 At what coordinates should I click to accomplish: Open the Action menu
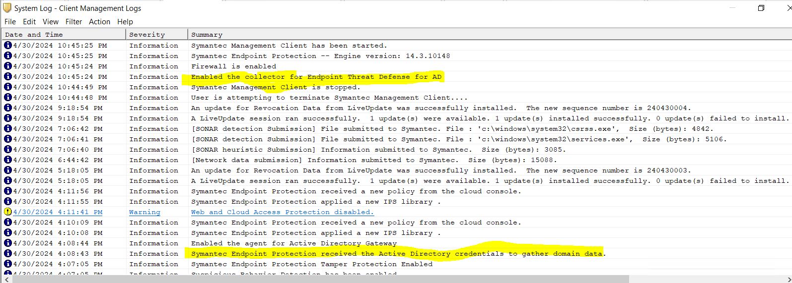click(99, 22)
